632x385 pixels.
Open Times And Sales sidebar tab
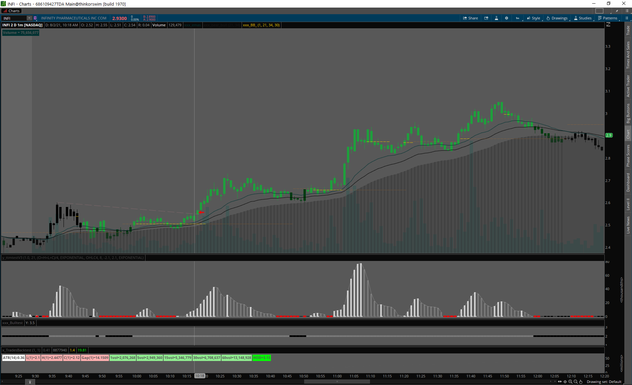(x=628, y=55)
